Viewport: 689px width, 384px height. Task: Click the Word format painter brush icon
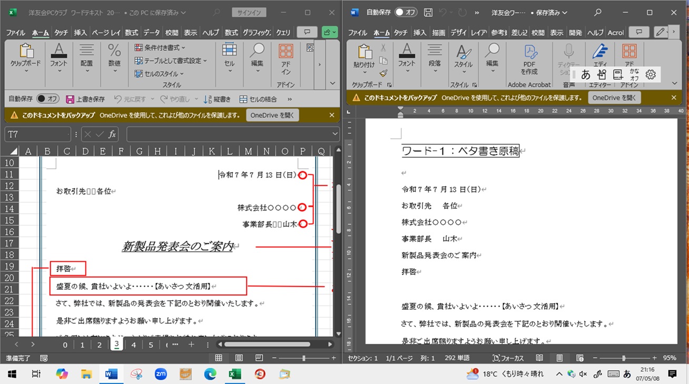pyautogui.click(x=383, y=73)
